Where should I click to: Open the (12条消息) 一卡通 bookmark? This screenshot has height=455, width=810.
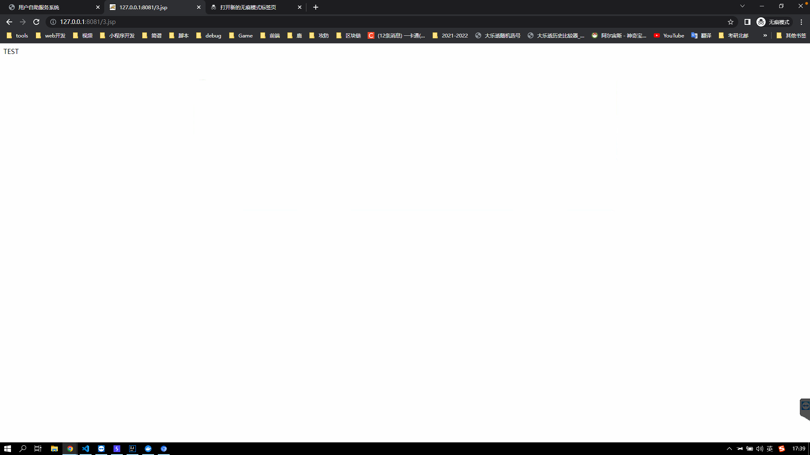[x=397, y=36]
